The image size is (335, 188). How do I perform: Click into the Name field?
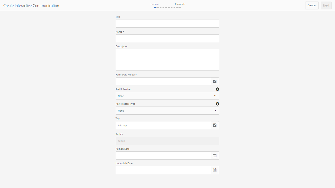(167, 38)
